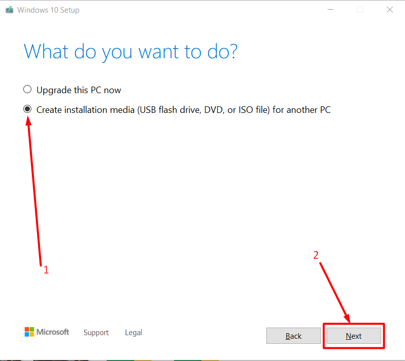Click the Microsoft logo
This screenshot has width=405, height=361.
(x=47, y=332)
